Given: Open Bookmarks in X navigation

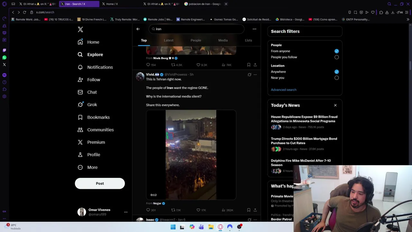Looking at the screenshot, I should [94, 117].
